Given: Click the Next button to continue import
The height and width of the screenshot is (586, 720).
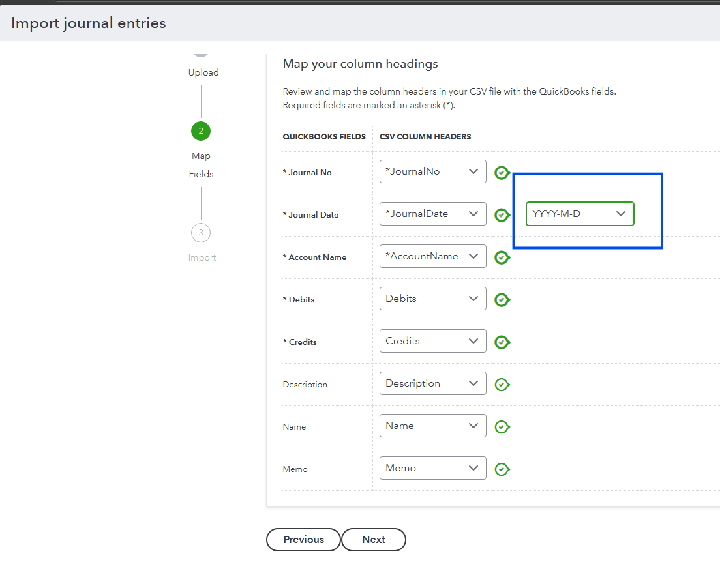Looking at the screenshot, I should click(373, 540).
